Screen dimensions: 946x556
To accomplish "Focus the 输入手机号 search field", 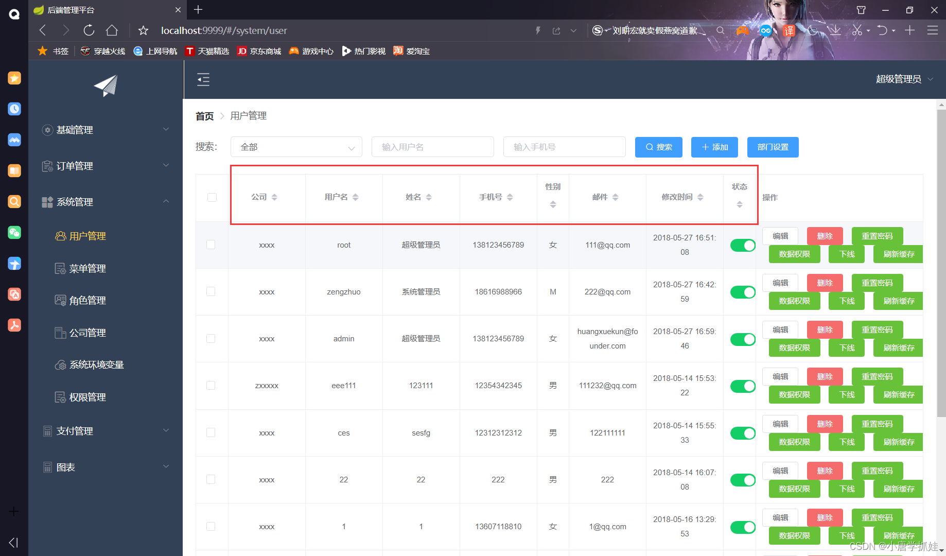I will click(565, 147).
